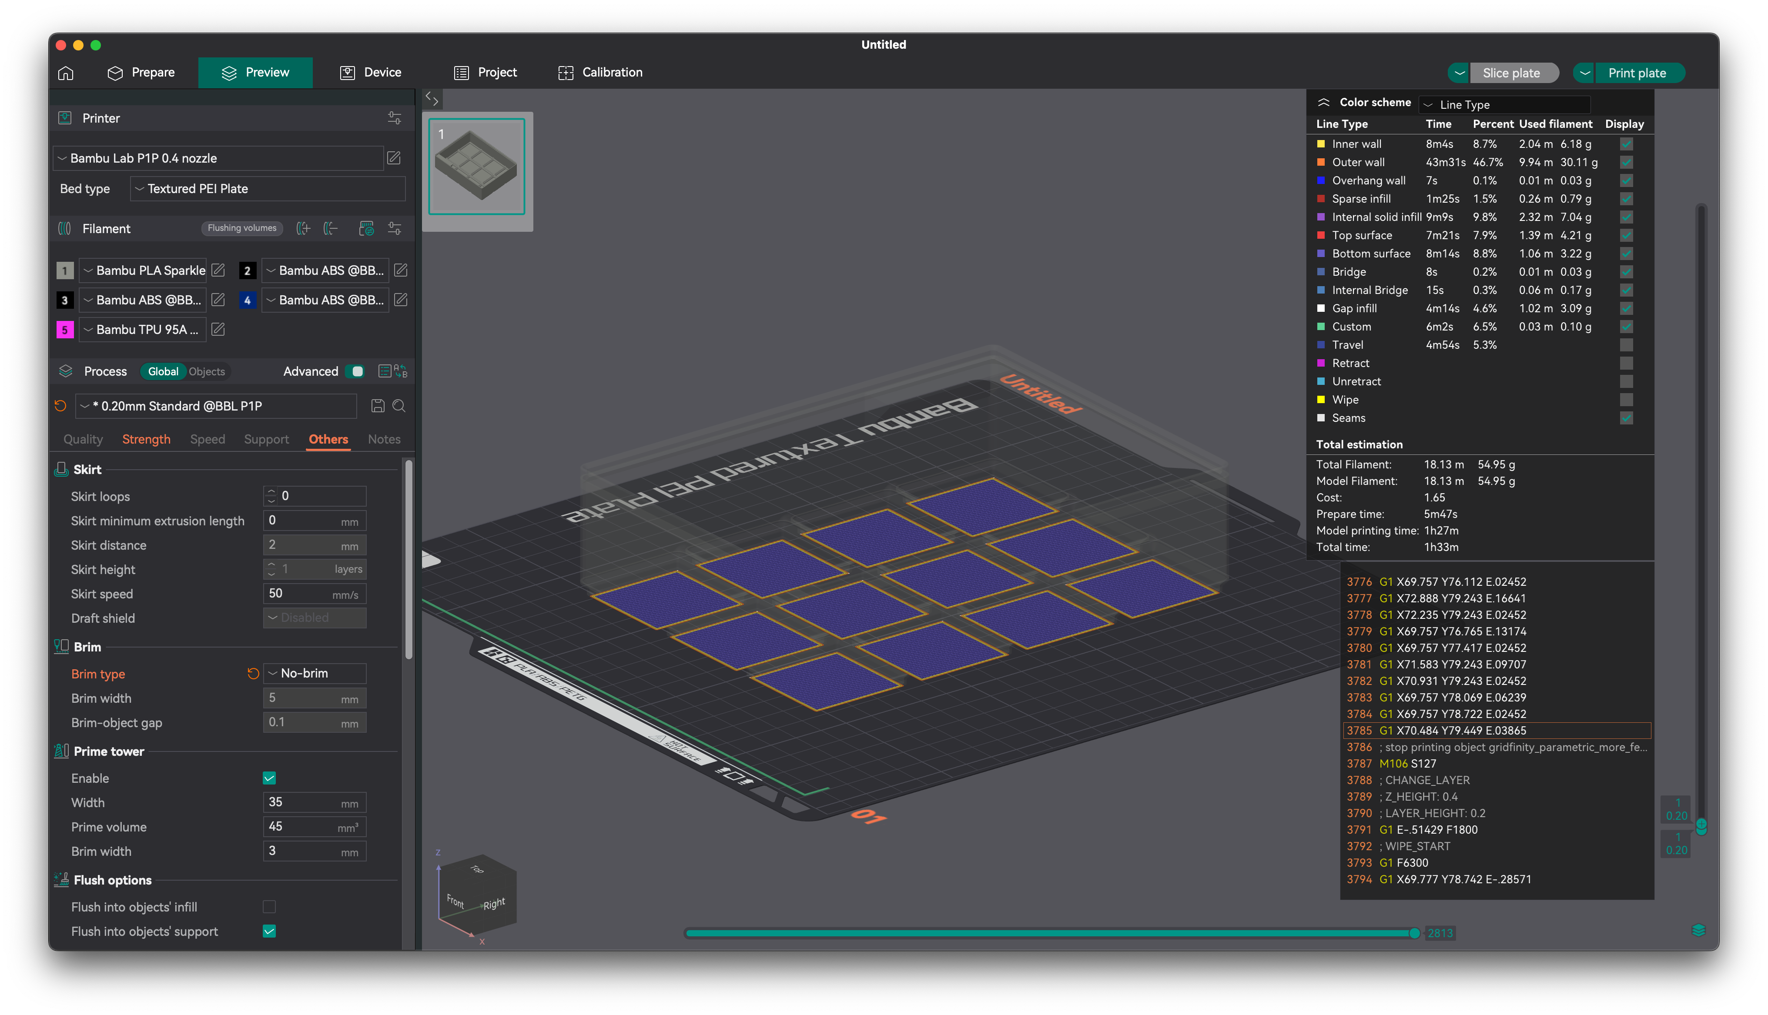Open the Color scheme Line Type dropdown
The width and height of the screenshot is (1768, 1015).
tap(1505, 104)
